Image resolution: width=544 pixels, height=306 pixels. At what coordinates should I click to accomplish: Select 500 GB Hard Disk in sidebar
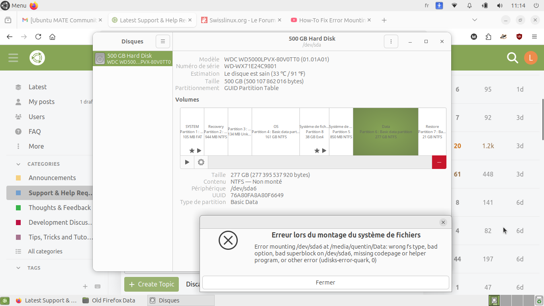pos(133,59)
